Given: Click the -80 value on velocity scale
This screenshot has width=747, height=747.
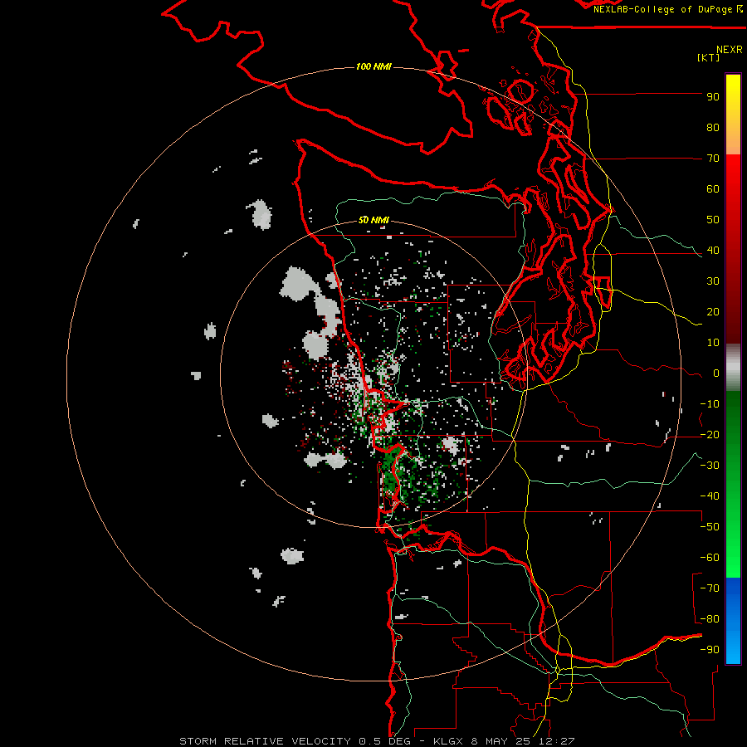Looking at the screenshot, I should [x=710, y=619].
